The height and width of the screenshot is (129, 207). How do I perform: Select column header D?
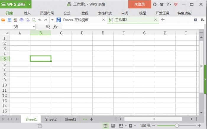point(82,33)
